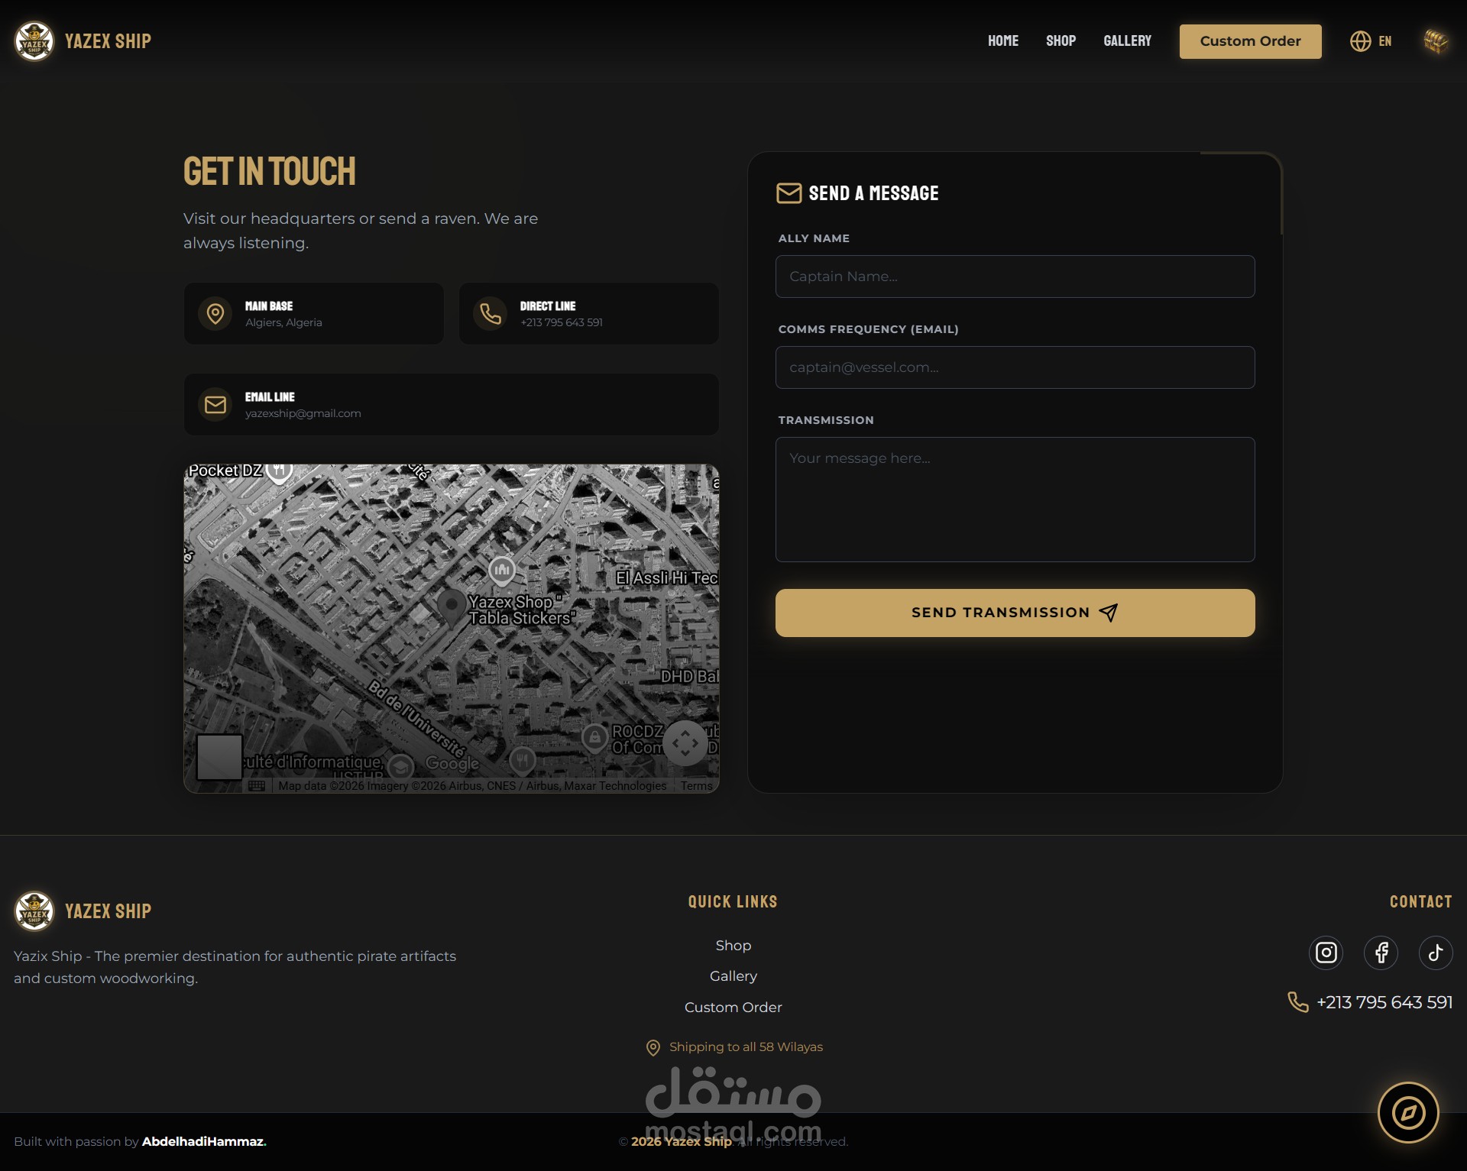The image size is (1467, 1171).
Task: Open the Gallery footer quick link
Action: (x=733, y=976)
